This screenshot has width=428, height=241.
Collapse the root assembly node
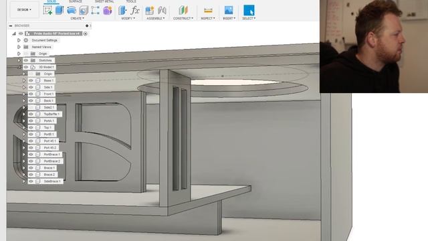(14, 33)
